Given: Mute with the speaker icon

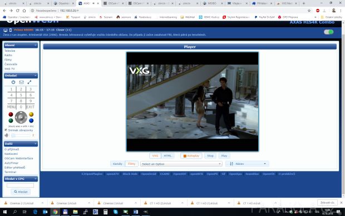Looking at the screenshot, I should tap(6, 135).
